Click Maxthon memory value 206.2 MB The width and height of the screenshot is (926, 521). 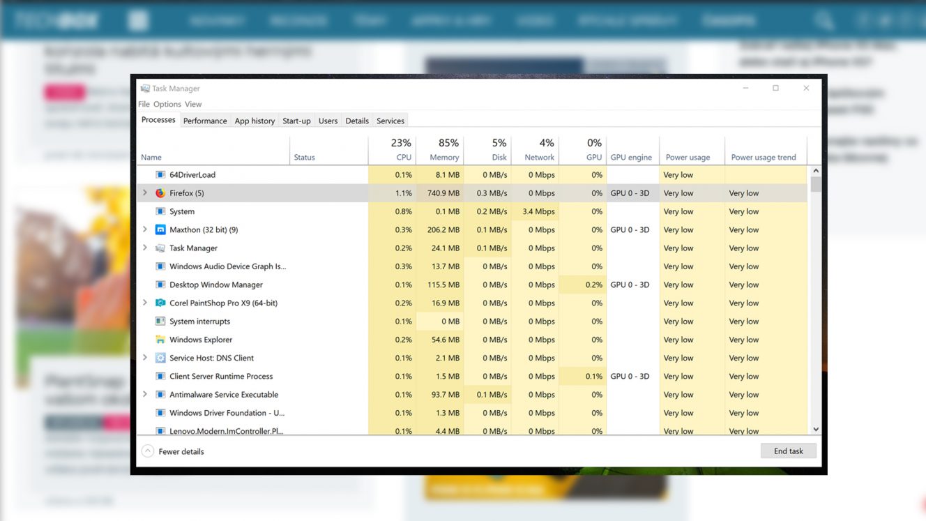pyautogui.click(x=440, y=229)
